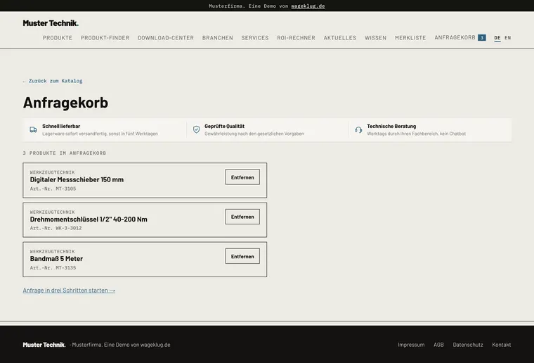Open Impressum in footer
The width and height of the screenshot is (534, 363).
(x=411, y=345)
